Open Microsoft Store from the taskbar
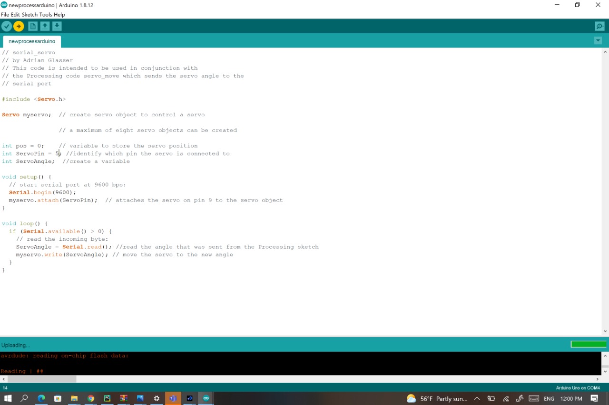609x405 pixels. pos(58,398)
